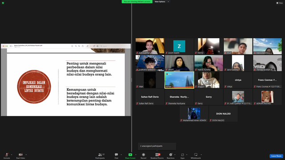Screen dimensions: 285x160
Task: Click the blue Leave Room button
Action: click(276, 156)
